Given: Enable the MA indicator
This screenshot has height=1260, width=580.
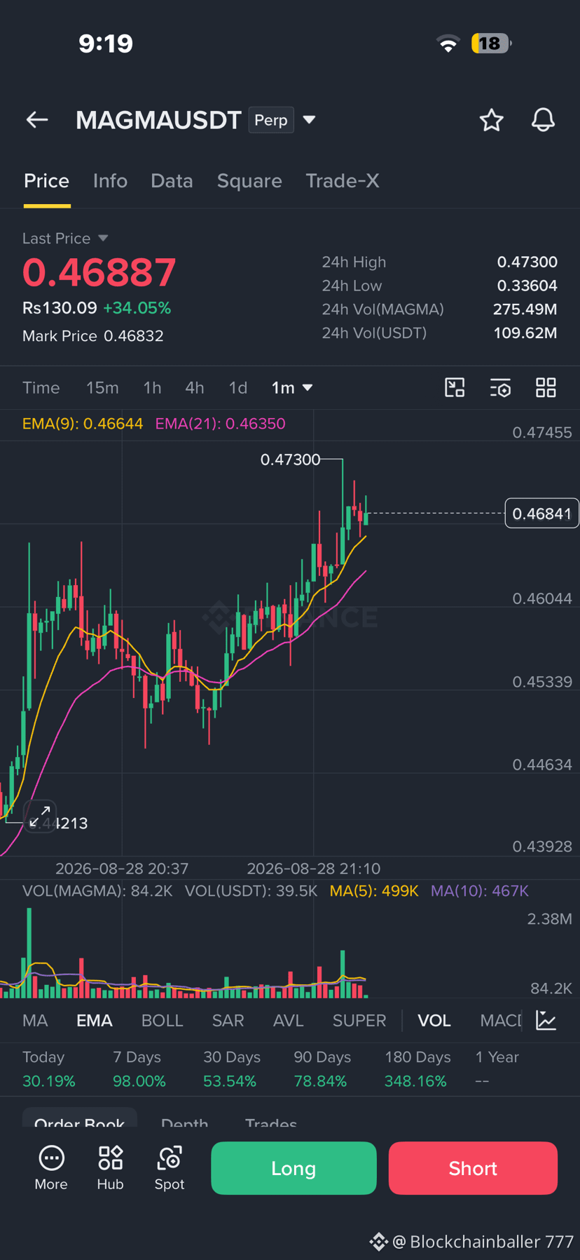Looking at the screenshot, I should pyautogui.click(x=35, y=1021).
